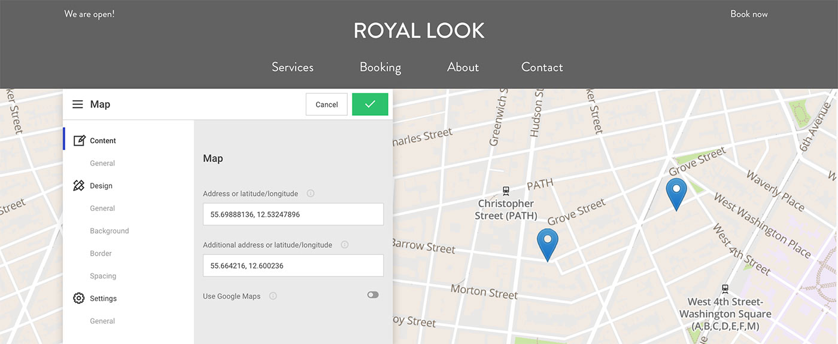Click the Content pencil-edit icon
Screen dimensions: 838x344
click(79, 141)
